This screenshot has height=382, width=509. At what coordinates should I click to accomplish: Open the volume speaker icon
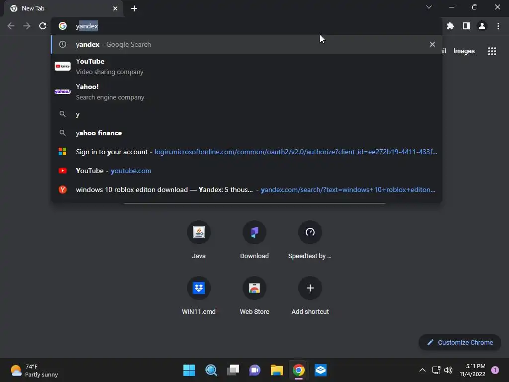point(448,370)
